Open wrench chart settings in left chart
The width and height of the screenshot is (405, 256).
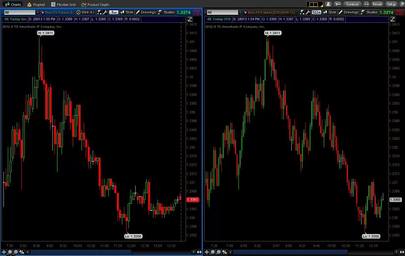pos(105,12)
